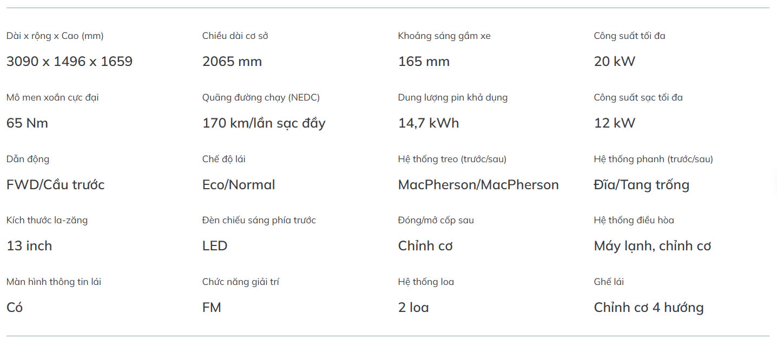Click the headlight value LED

point(215,246)
